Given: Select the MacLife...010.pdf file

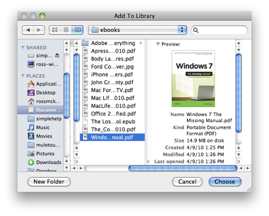Looking at the screenshot, I should click(x=112, y=106).
